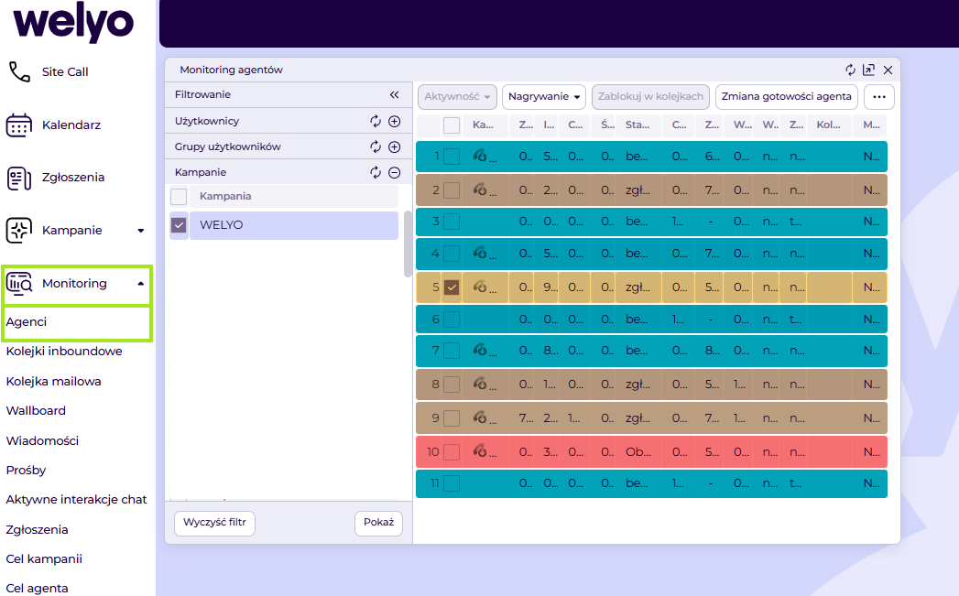The image size is (959, 596).
Task: Collapse the Monitoring sidebar menu arrow
Action: pos(141,284)
